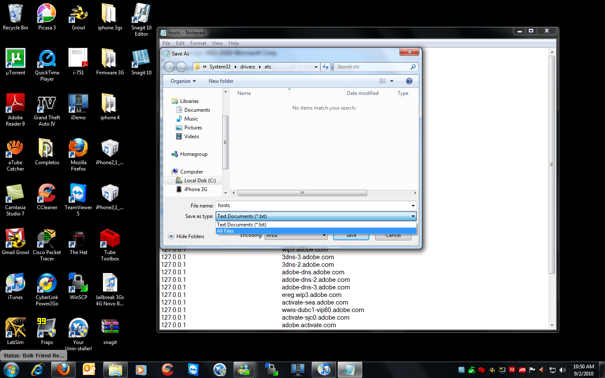Click the refresh button next to address bar
The image size is (605, 378).
326,67
